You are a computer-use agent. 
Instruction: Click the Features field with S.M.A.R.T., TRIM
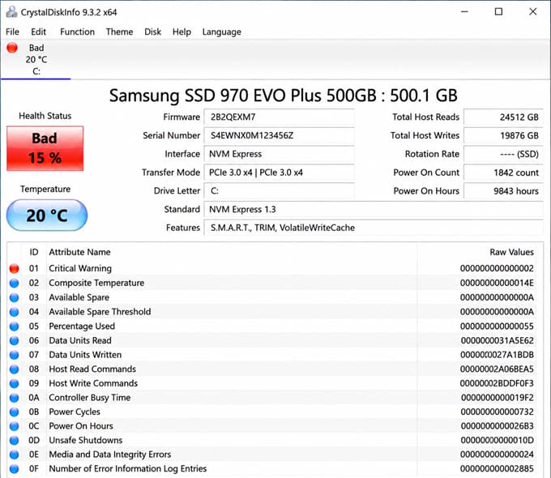[374, 228]
